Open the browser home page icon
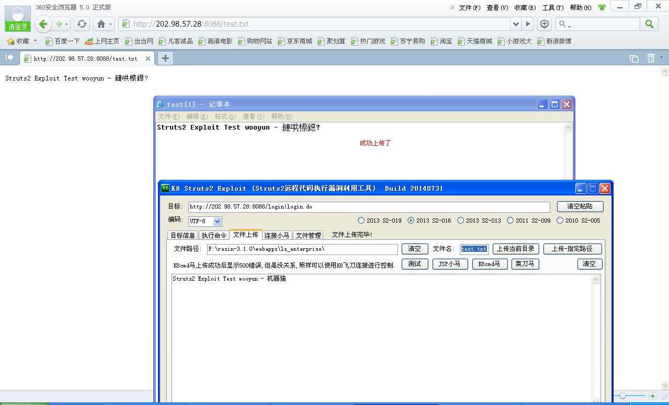The height and width of the screenshot is (405, 669). pos(101,24)
